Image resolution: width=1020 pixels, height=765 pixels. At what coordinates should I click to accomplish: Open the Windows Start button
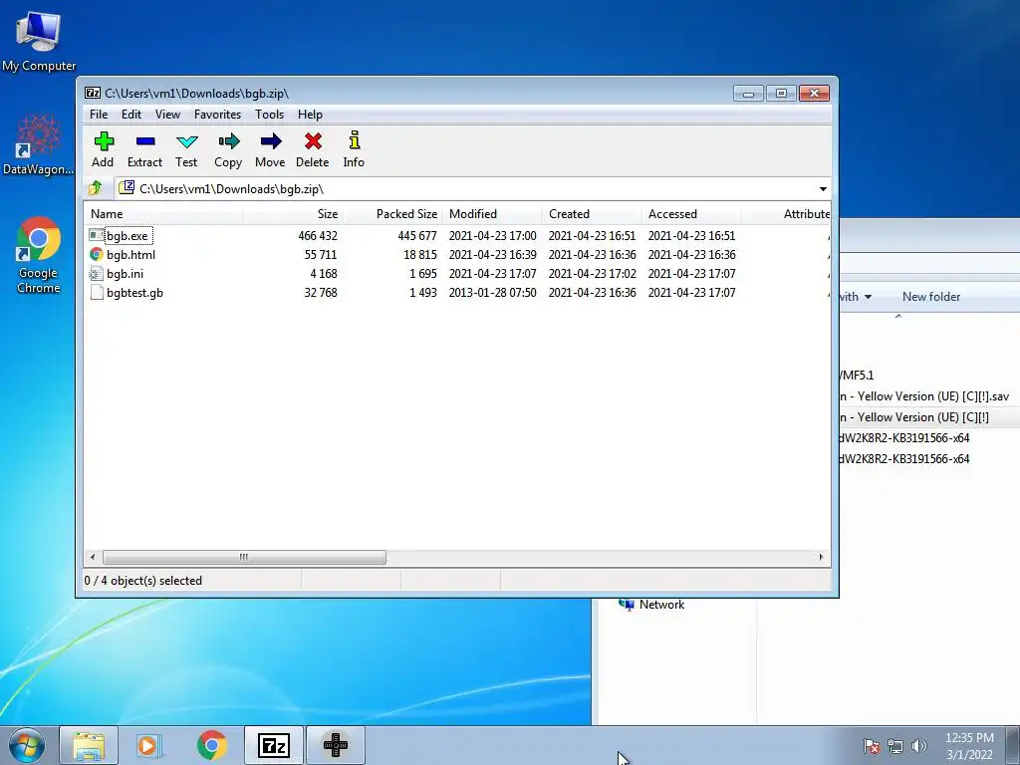(x=27, y=745)
